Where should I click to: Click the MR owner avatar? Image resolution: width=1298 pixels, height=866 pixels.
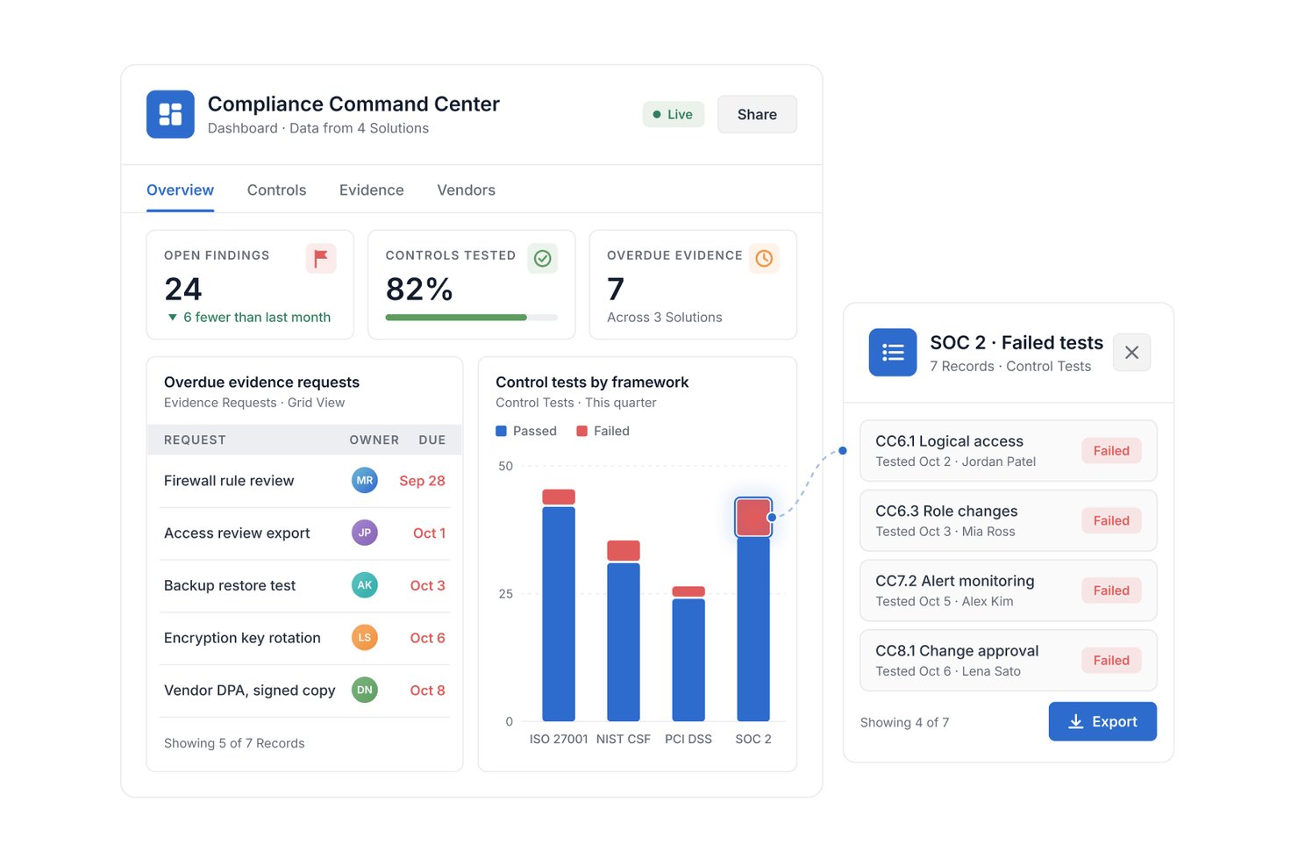pos(365,480)
